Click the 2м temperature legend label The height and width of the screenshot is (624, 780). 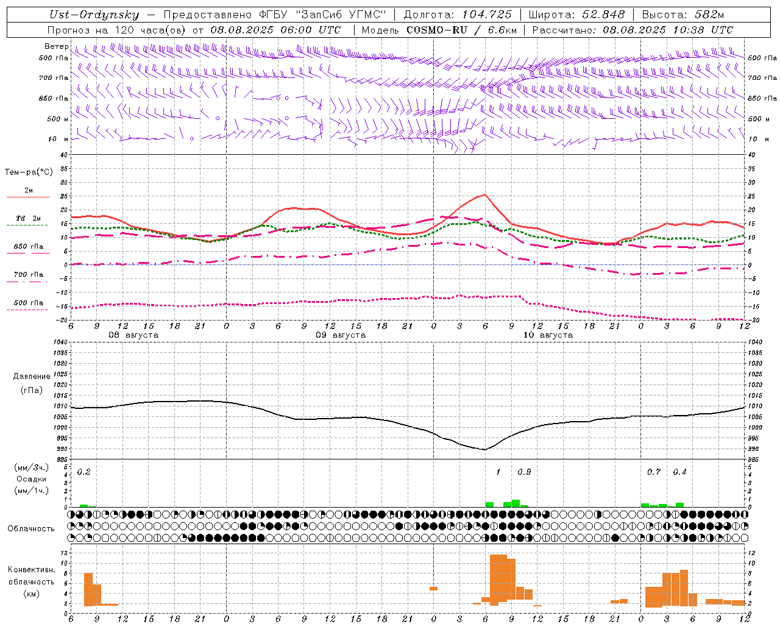[x=29, y=191]
